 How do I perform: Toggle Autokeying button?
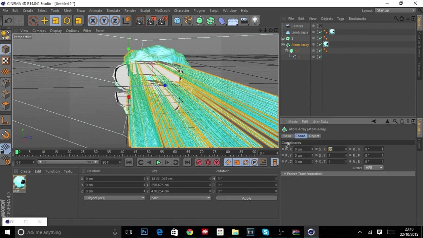(x=208, y=162)
